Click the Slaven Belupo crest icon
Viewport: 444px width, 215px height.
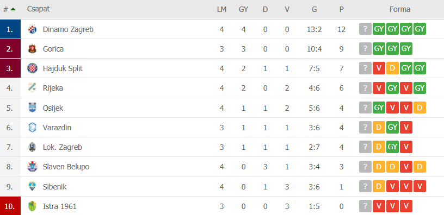tap(32, 167)
